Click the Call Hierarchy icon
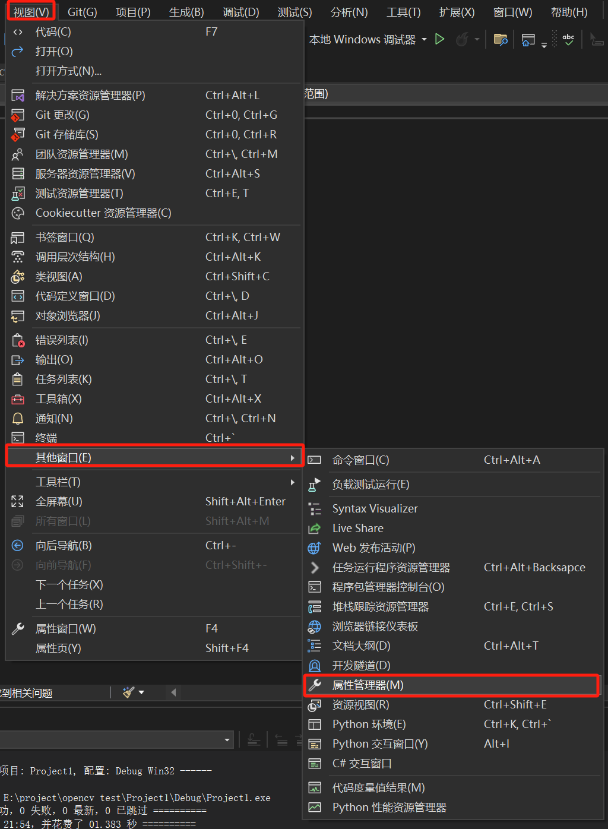Screen dimensions: 608x829 (x=18, y=257)
